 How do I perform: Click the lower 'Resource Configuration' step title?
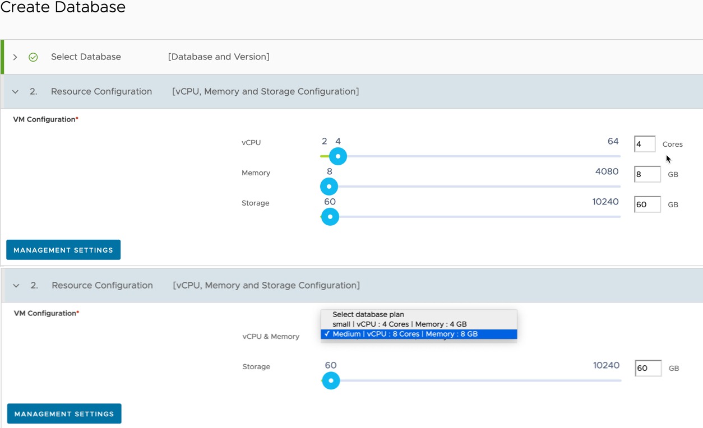[102, 285]
